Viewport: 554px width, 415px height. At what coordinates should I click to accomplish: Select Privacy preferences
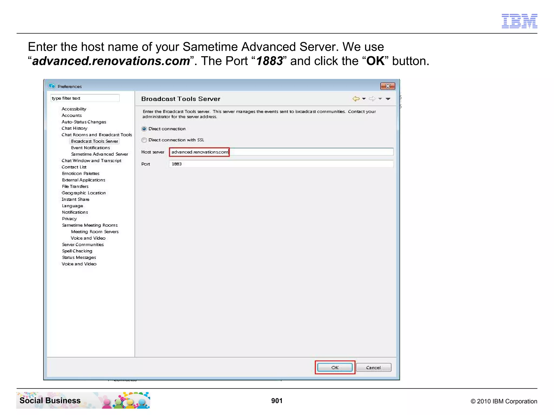click(69, 219)
